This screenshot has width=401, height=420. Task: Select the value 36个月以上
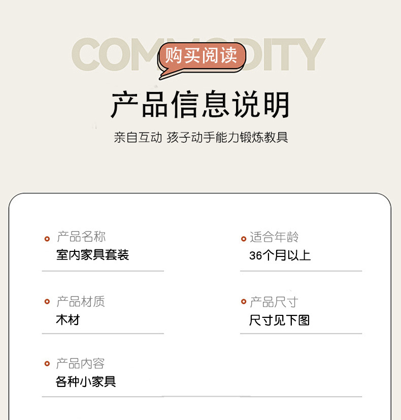click(280, 255)
